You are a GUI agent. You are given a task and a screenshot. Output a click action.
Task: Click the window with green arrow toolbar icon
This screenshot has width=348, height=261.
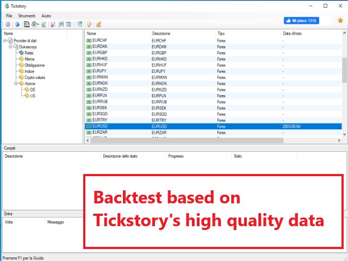(x=80, y=24)
